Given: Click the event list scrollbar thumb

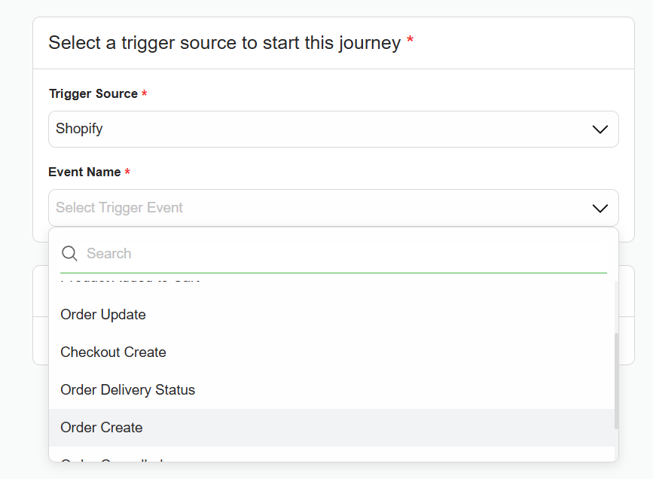Looking at the screenshot, I should [x=616, y=380].
